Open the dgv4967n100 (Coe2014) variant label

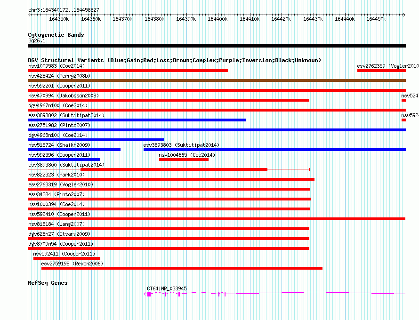(x=58, y=105)
